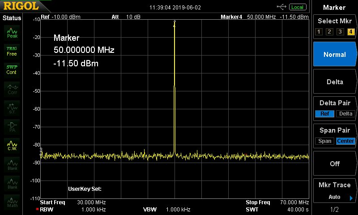Click the USB connection icon
This screenshot has height=215, width=358.
281,7
